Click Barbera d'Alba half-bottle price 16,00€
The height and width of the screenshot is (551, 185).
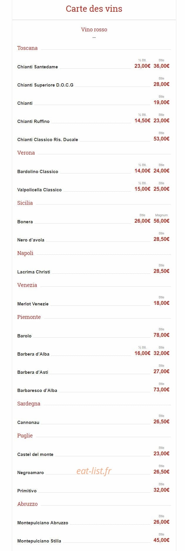pyautogui.click(x=142, y=353)
